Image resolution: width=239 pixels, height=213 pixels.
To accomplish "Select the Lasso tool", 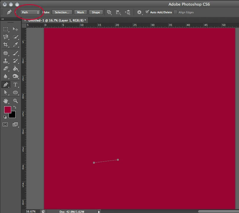I will (x=6, y=37).
